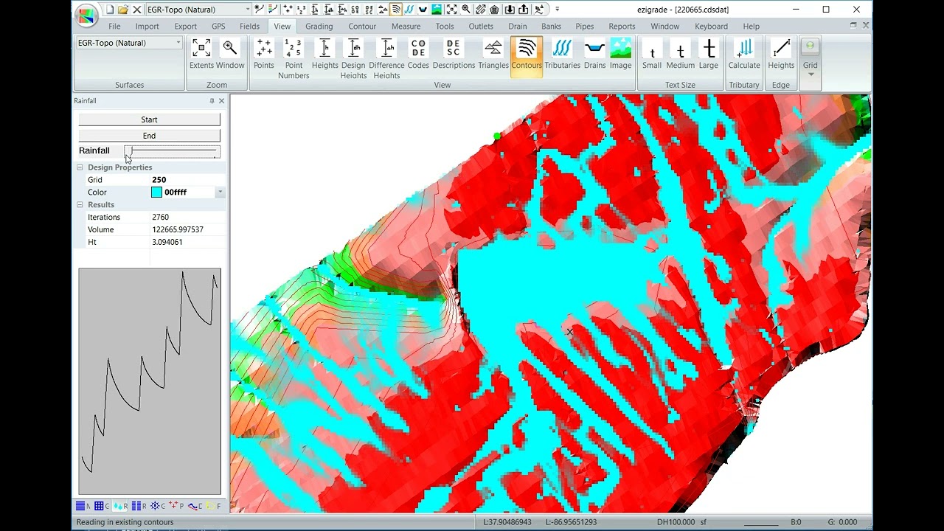Image resolution: width=944 pixels, height=531 pixels.
Task: Collapse the Results section
Action: (80, 205)
